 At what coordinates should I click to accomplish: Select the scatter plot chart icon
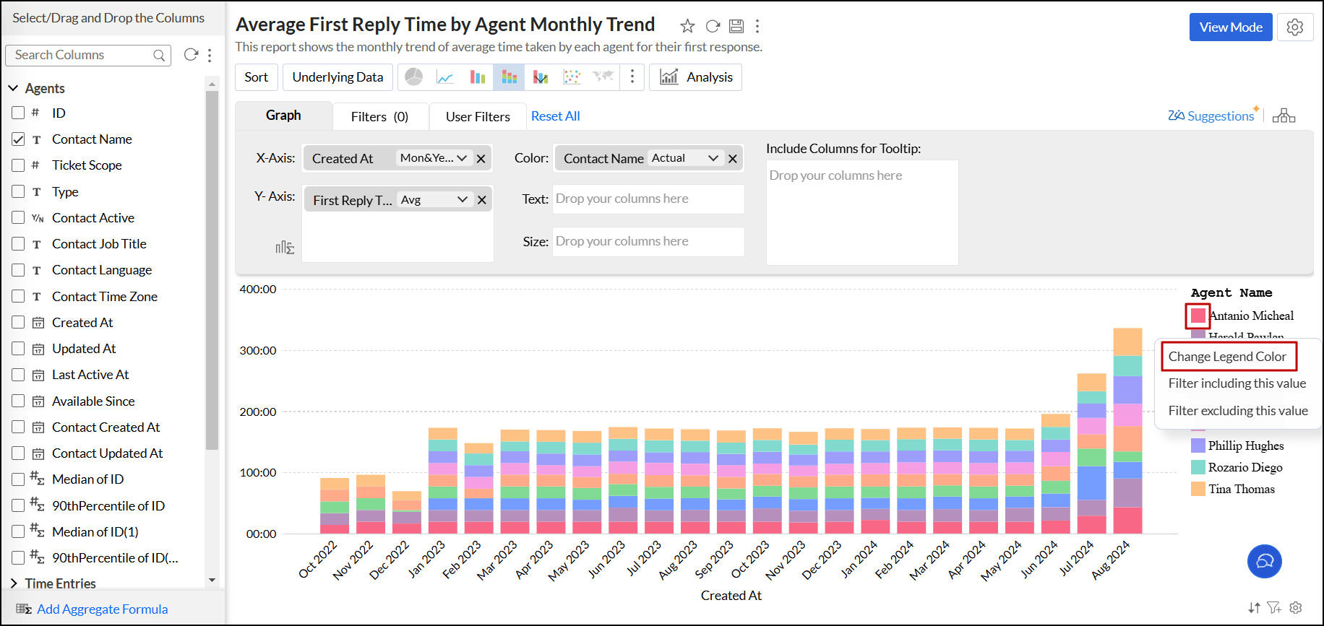click(572, 77)
